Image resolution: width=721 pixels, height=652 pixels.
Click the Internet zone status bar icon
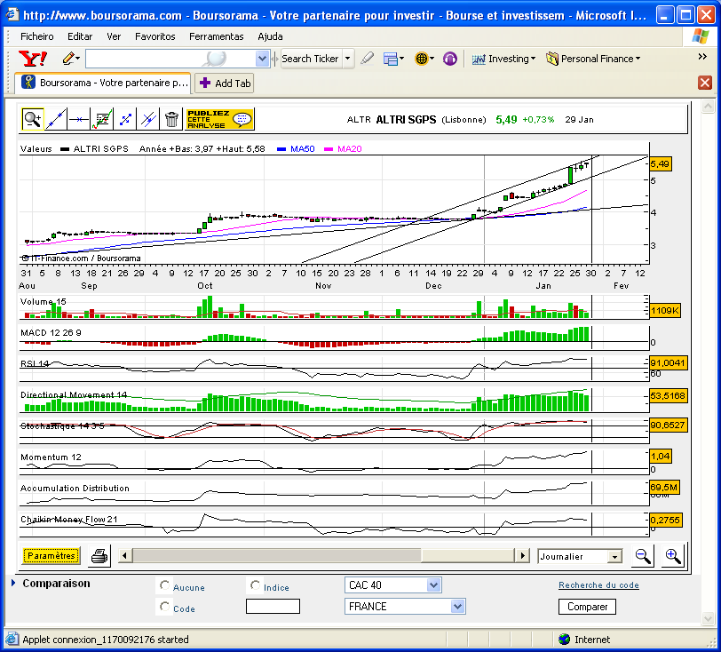click(x=564, y=639)
